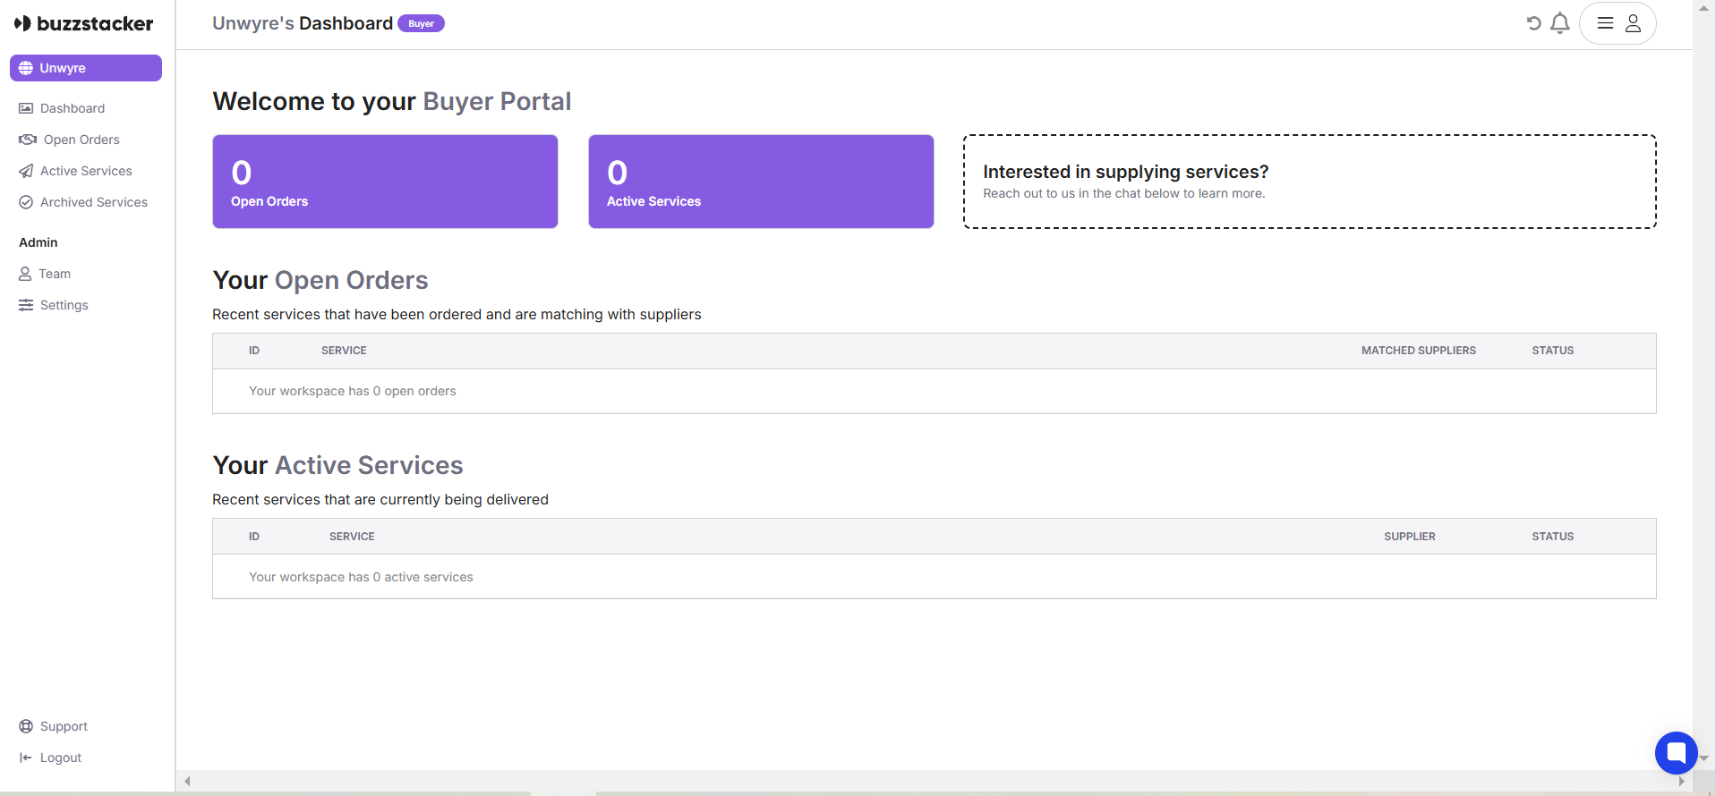Click MATCHED SUPPLIERS column header

click(x=1419, y=351)
